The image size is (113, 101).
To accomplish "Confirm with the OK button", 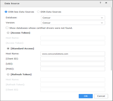I will coord(86,96).
